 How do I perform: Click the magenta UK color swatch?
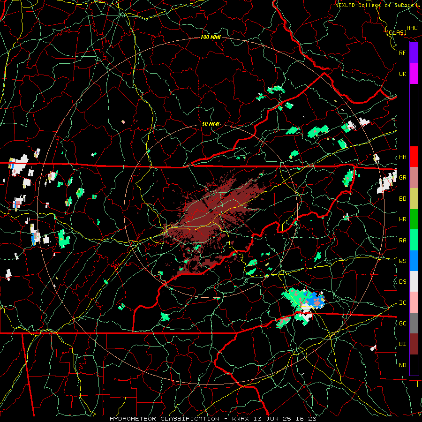tap(414, 74)
